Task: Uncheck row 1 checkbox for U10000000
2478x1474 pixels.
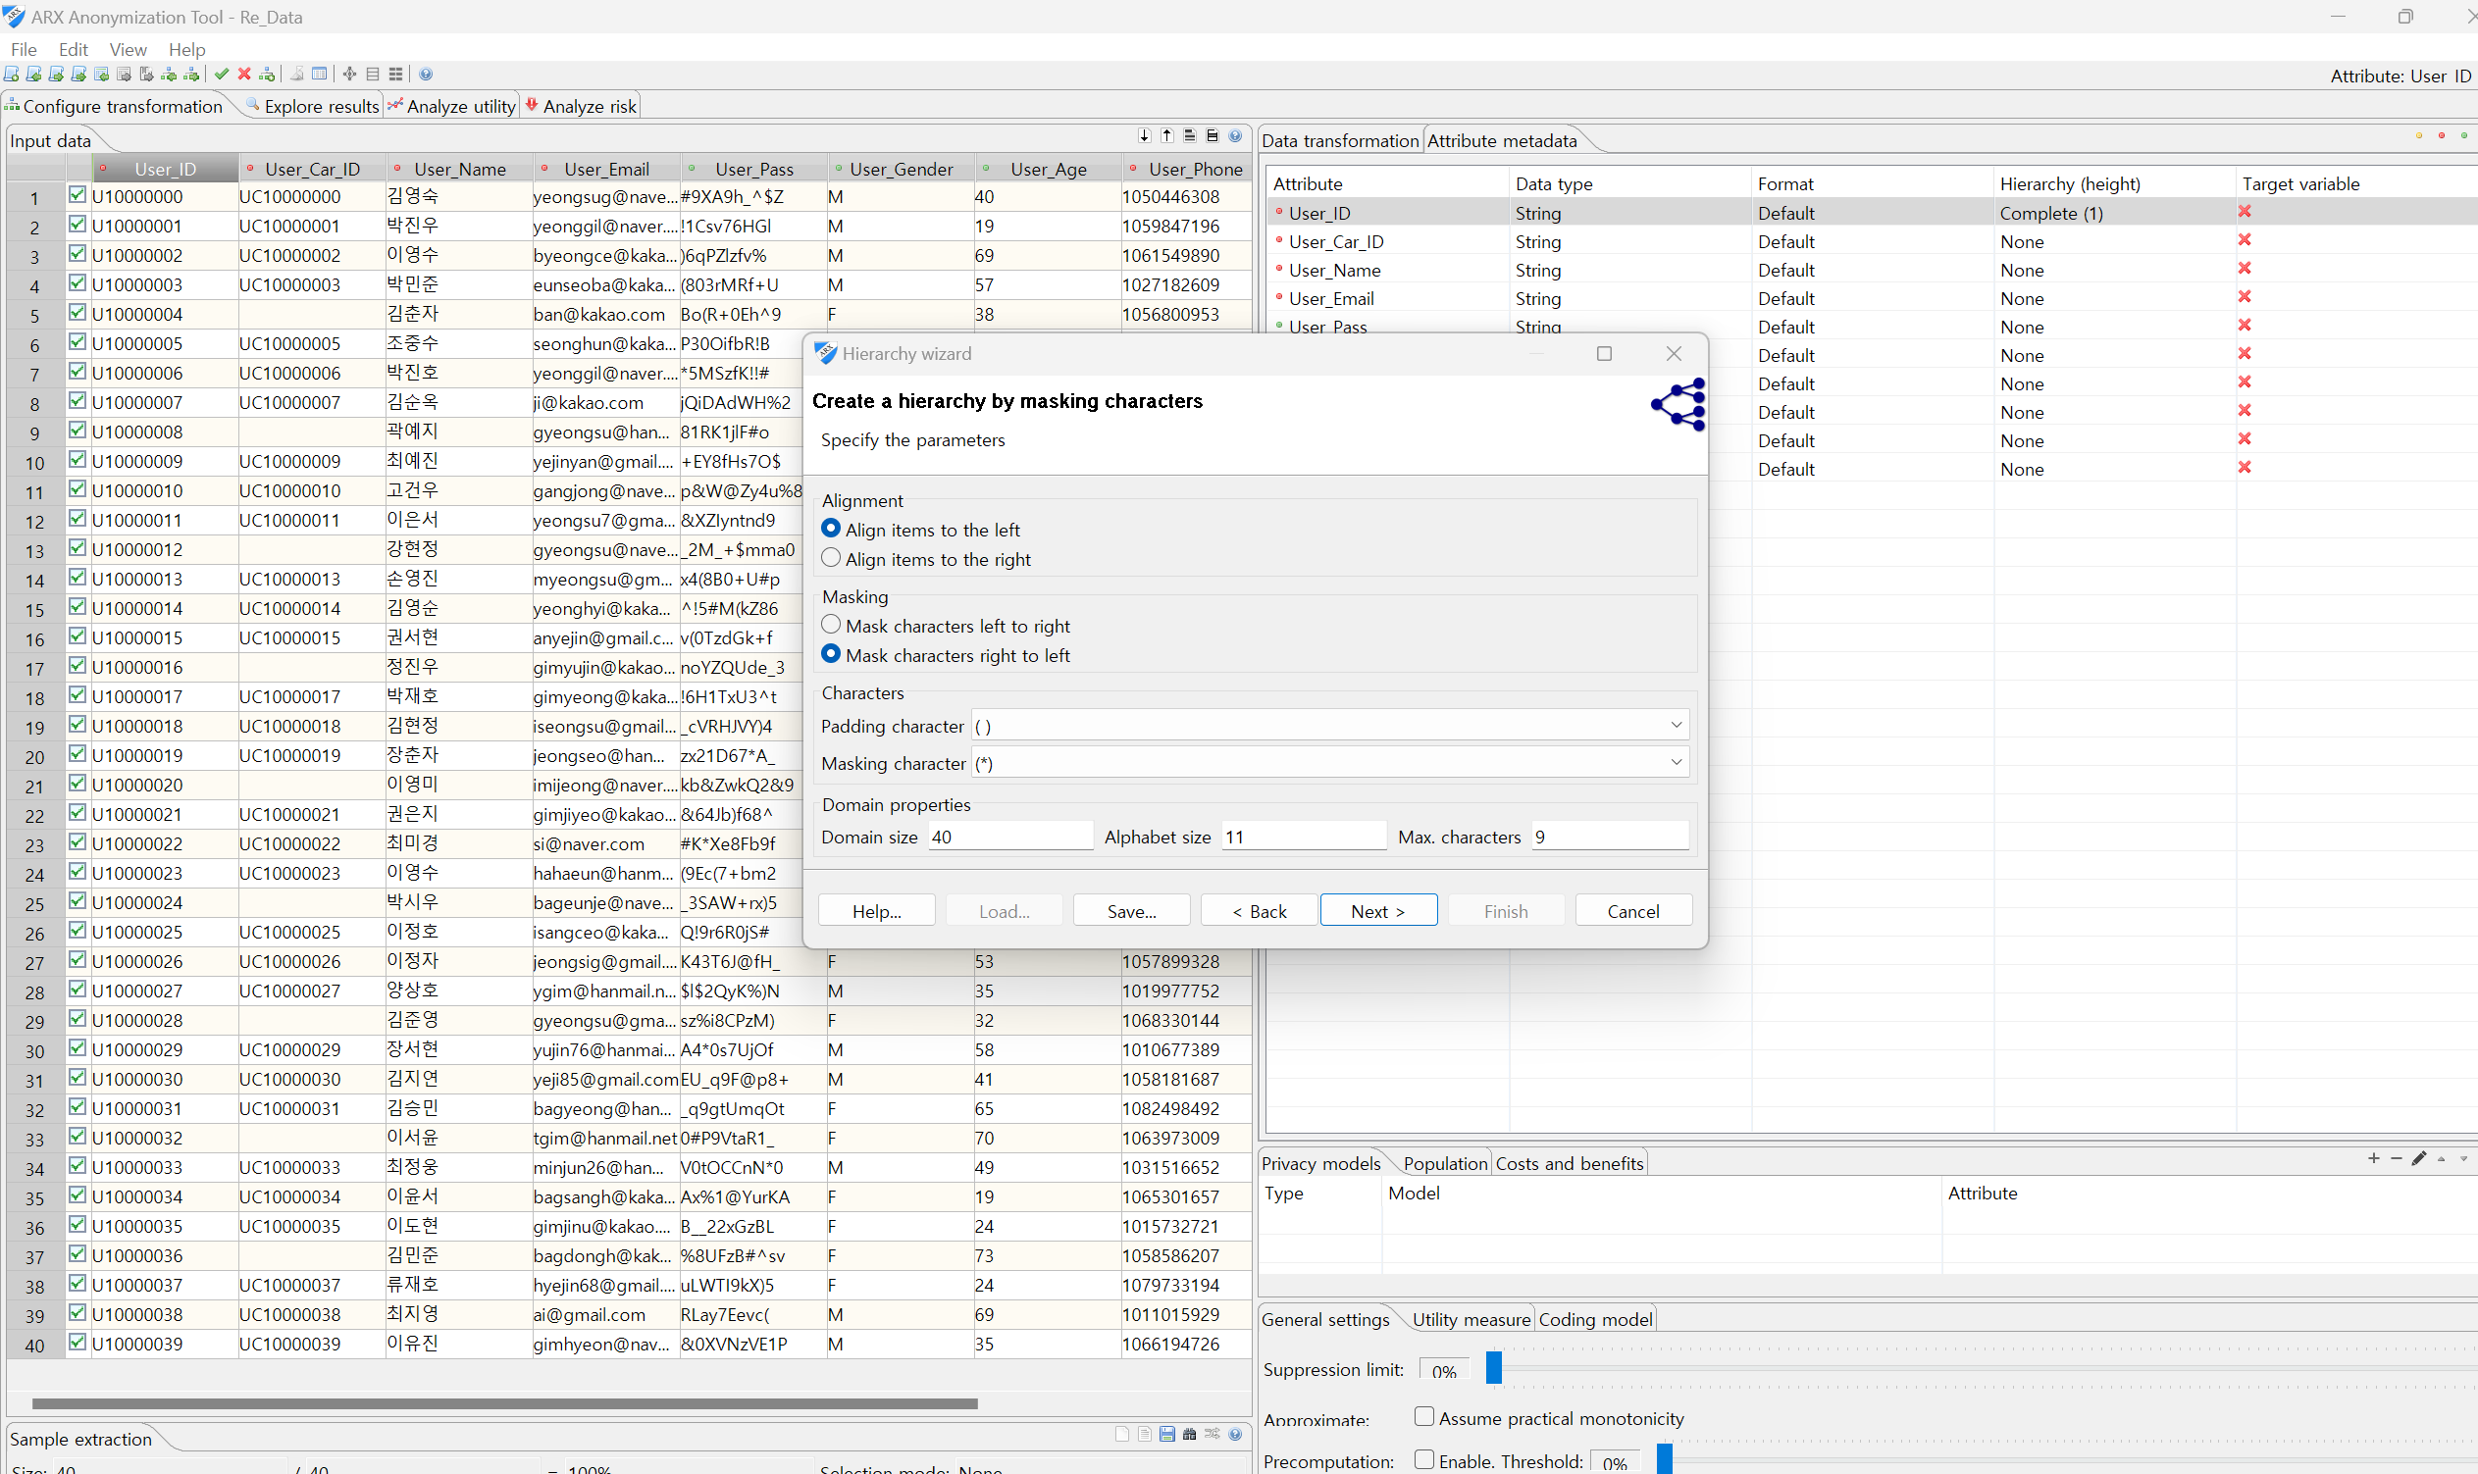Action: click(77, 196)
